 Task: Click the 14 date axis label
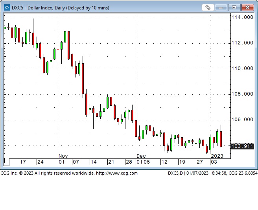coord(94,162)
